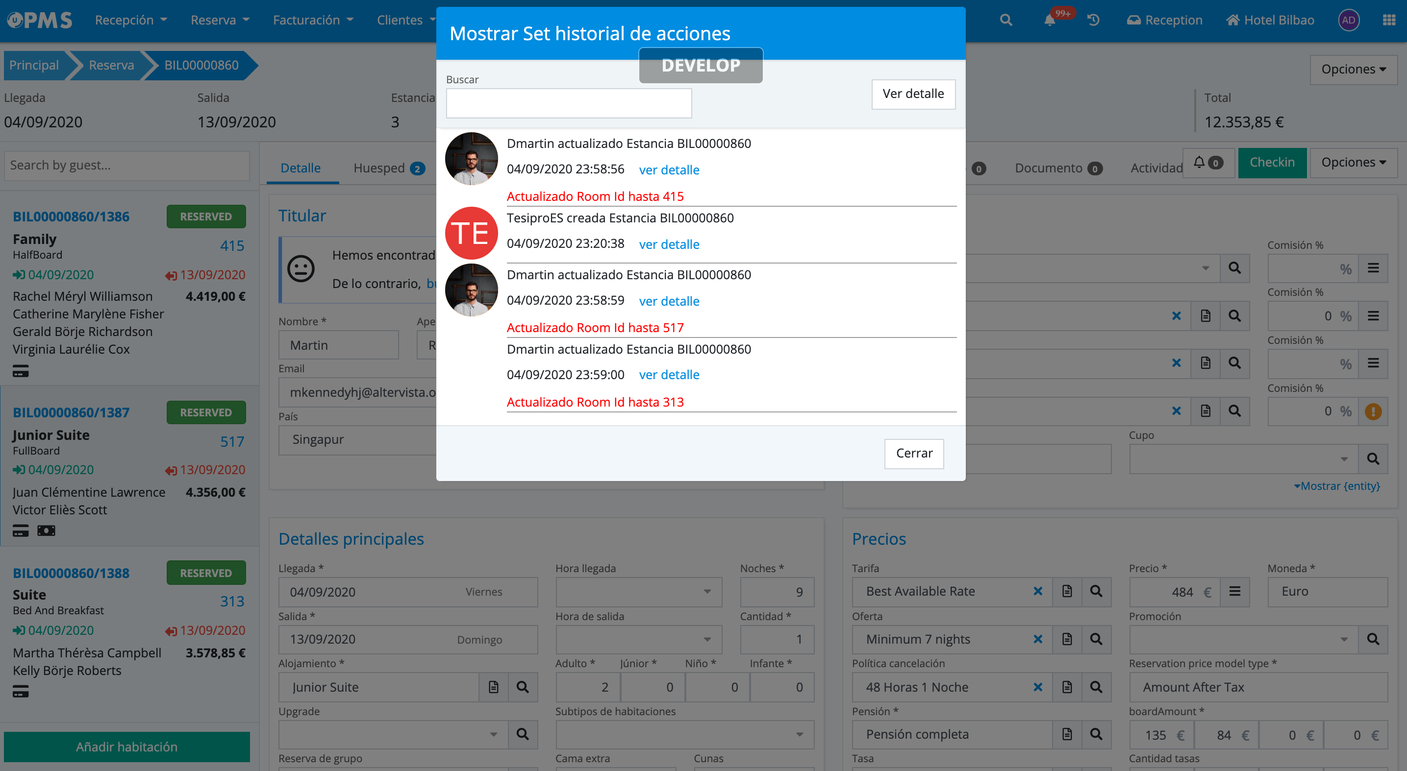Viewport: 1407px width, 771px height.
Task: Clear Minimum 7 nights offer with X
Action: (x=1038, y=639)
